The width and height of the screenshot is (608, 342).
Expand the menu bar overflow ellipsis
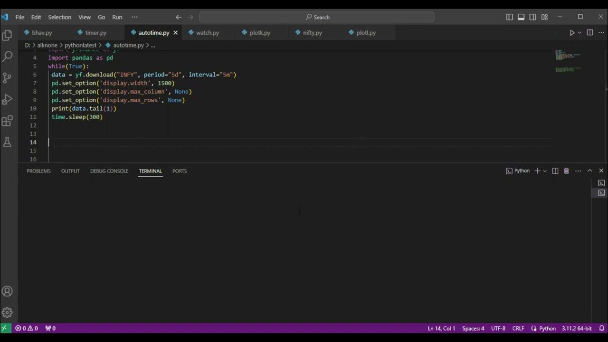[x=134, y=17]
